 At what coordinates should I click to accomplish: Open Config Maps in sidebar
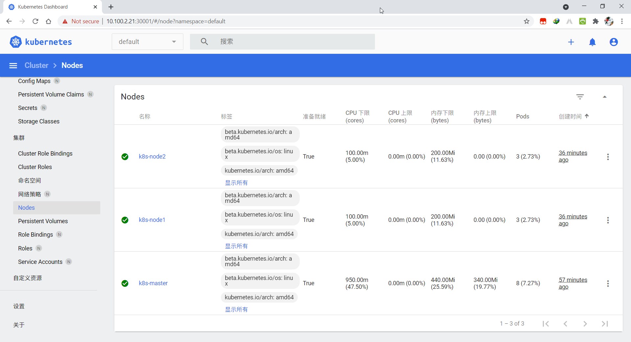pyautogui.click(x=34, y=81)
